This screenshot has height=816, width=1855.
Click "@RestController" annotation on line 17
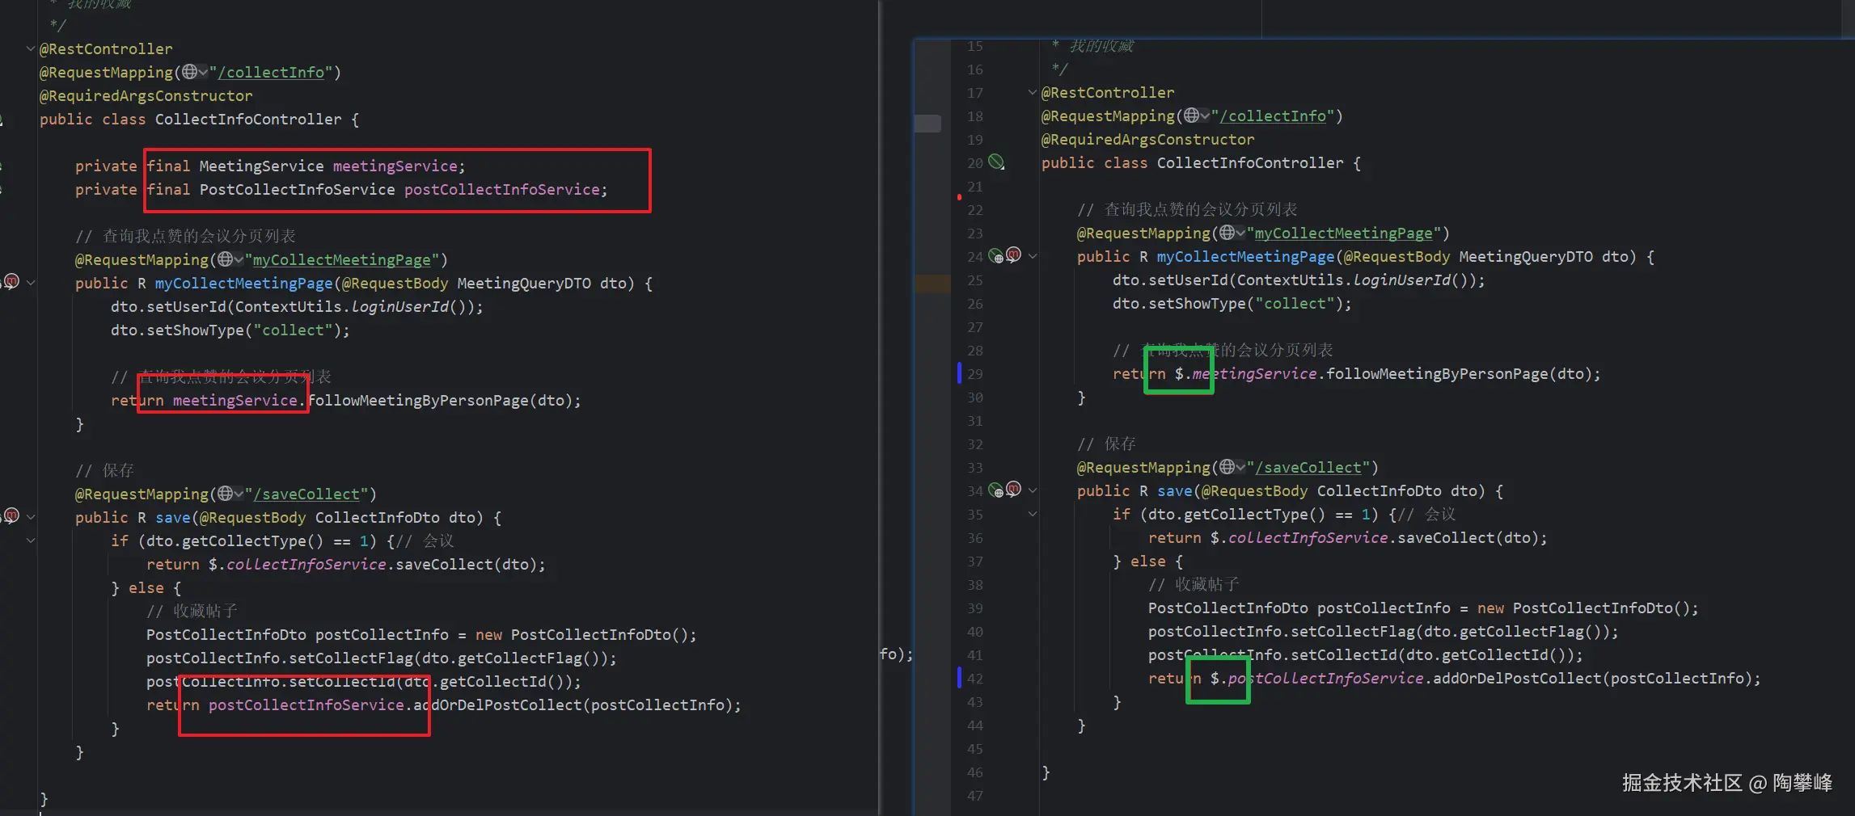coord(1108,93)
